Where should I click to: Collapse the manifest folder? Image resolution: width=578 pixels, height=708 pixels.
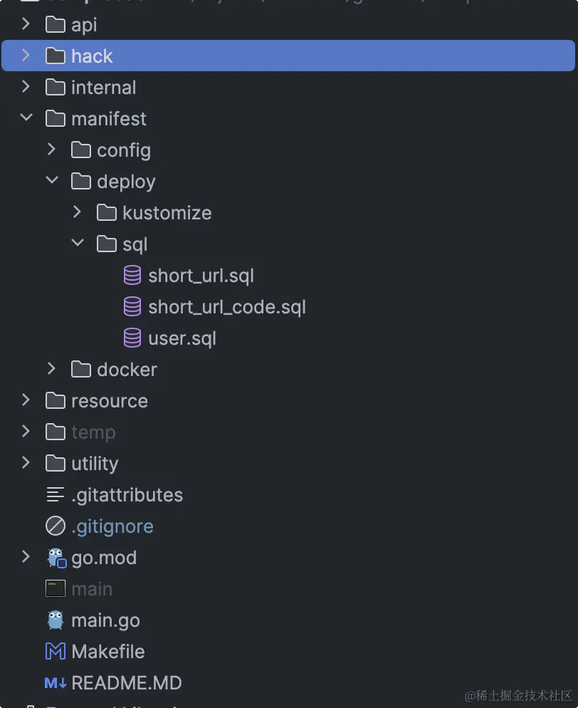(x=26, y=118)
